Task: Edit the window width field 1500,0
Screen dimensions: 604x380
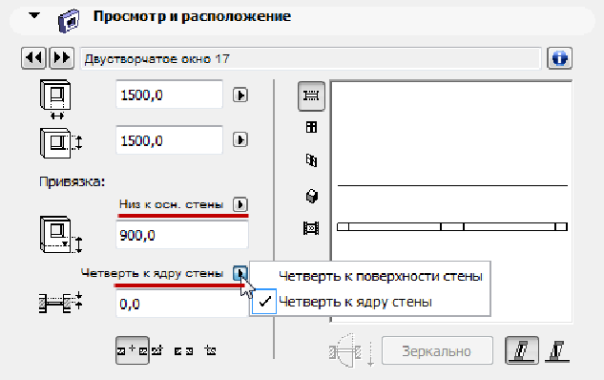Action: [x=169, y=95]
